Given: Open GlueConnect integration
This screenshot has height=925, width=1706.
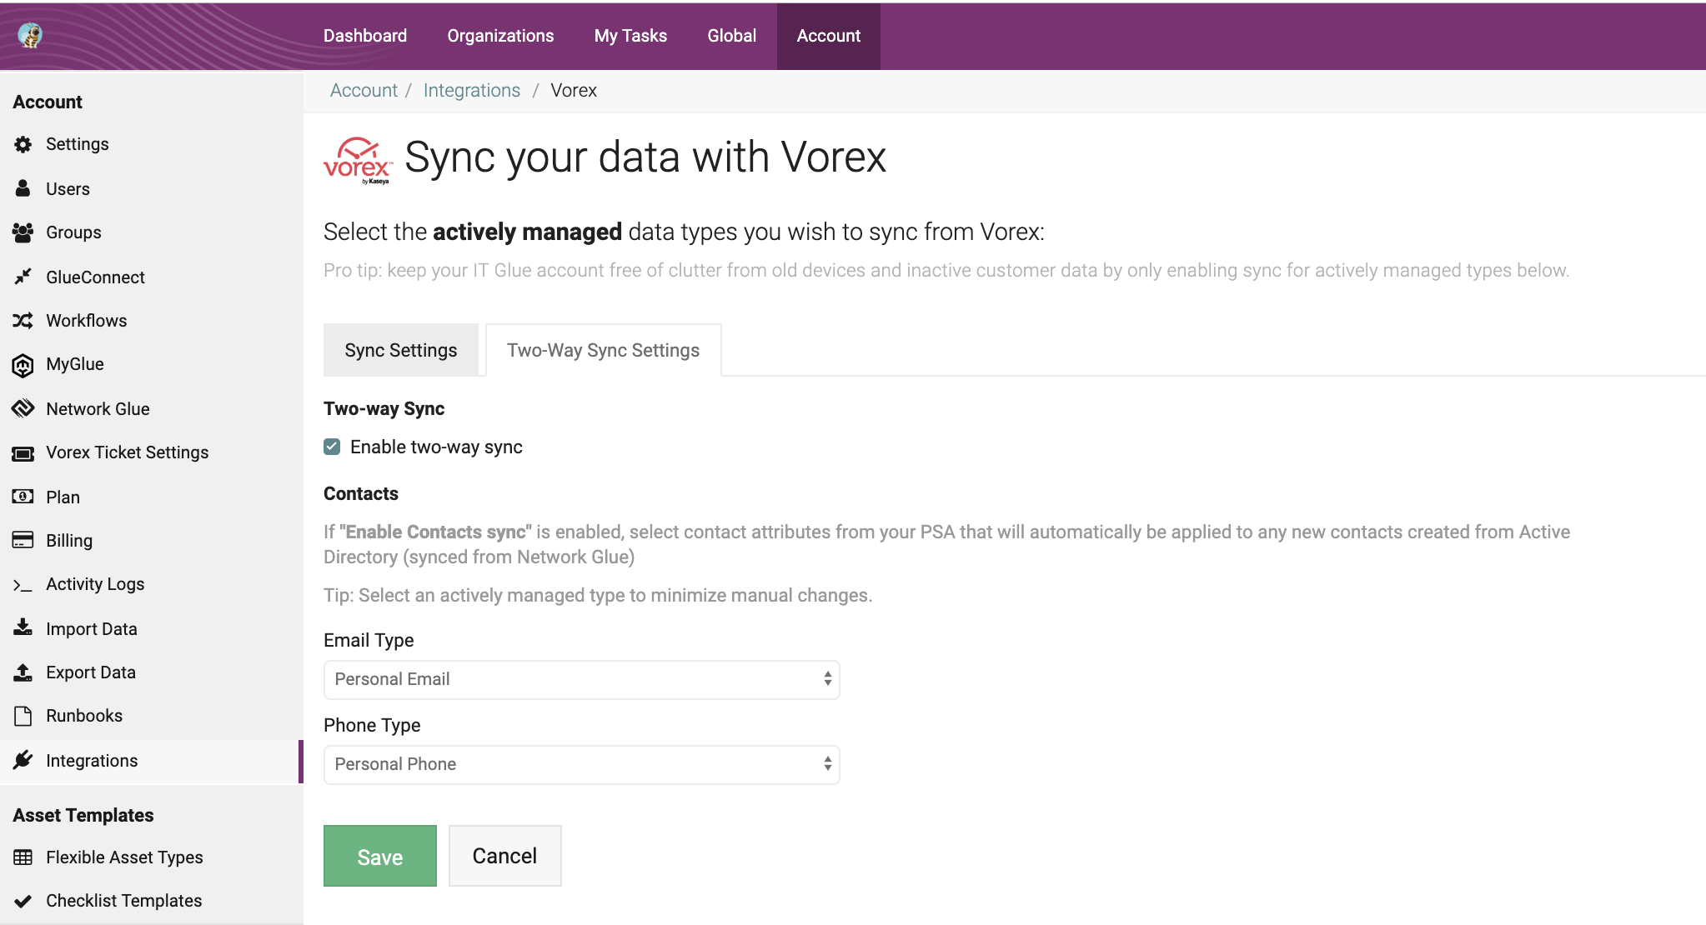Looking at the screenshot, I should pyautogui.click(x=96, y=277).
